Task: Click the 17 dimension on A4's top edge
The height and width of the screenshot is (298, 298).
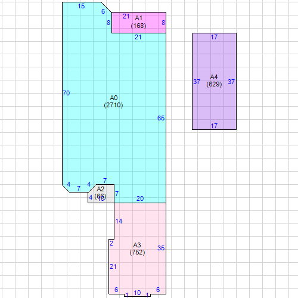Action: 214,37
